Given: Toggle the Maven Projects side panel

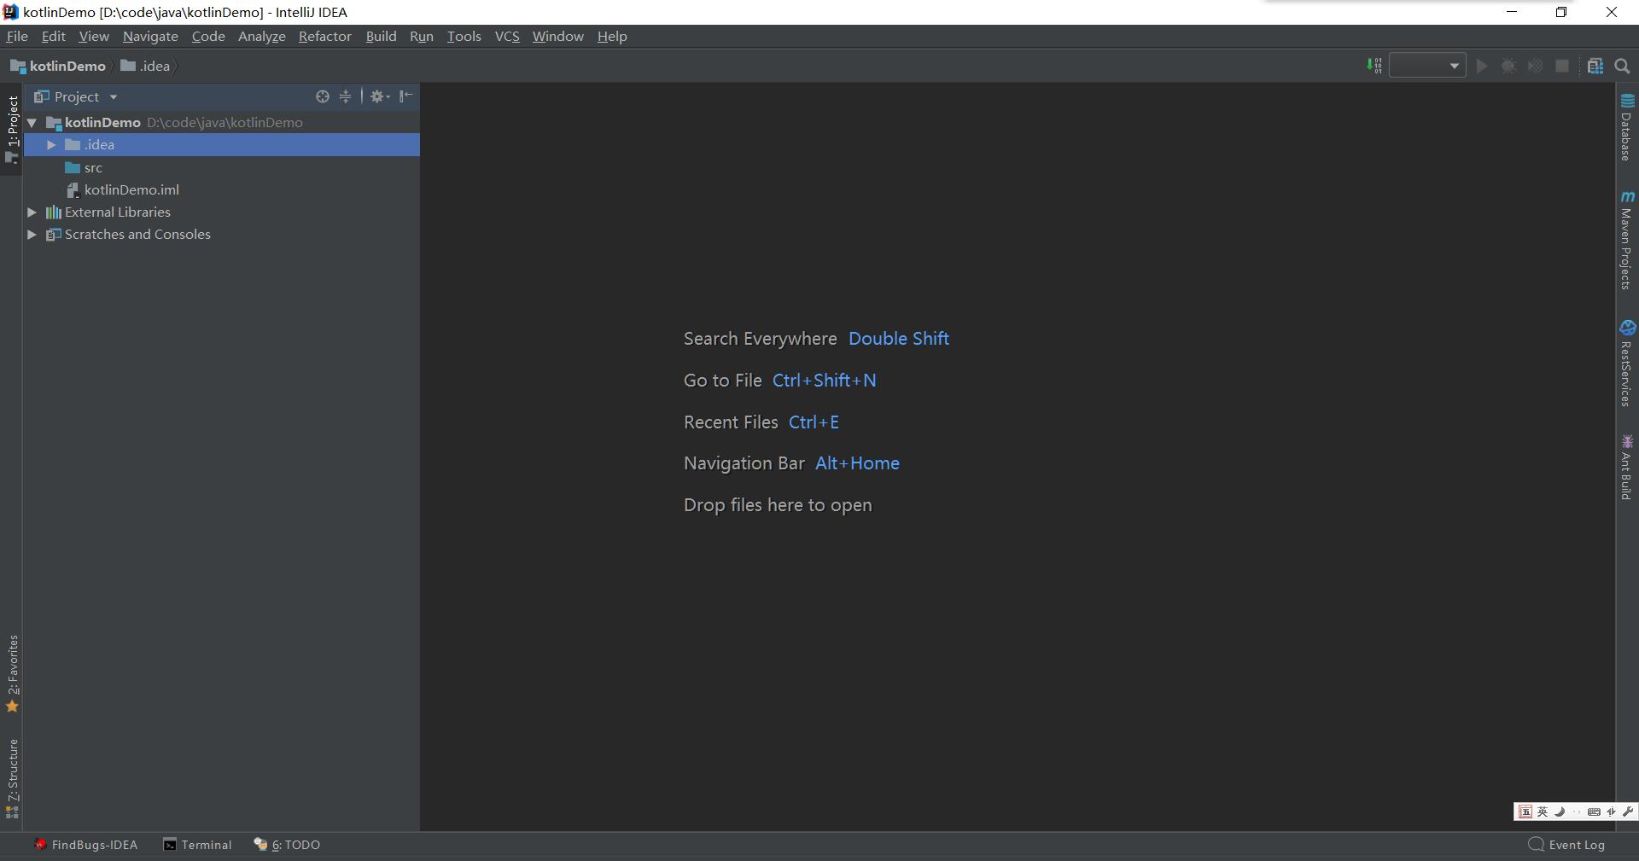Looking at the screenshot, I should tap(1627, 241).
